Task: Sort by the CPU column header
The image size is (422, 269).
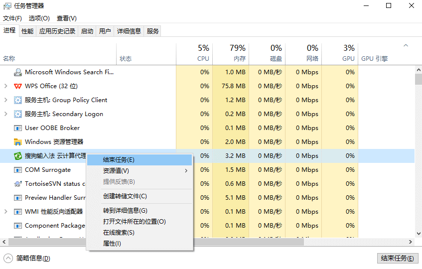Action: [194, 53]
